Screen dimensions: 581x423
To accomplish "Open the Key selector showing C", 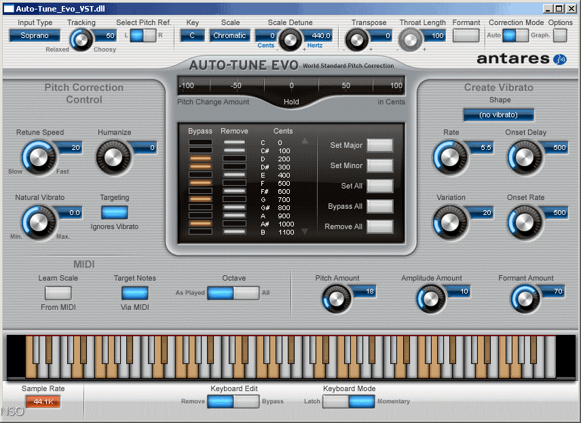I will click(192, 35).
